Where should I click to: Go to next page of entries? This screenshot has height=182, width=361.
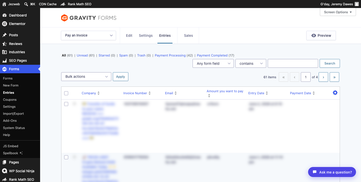323,77
